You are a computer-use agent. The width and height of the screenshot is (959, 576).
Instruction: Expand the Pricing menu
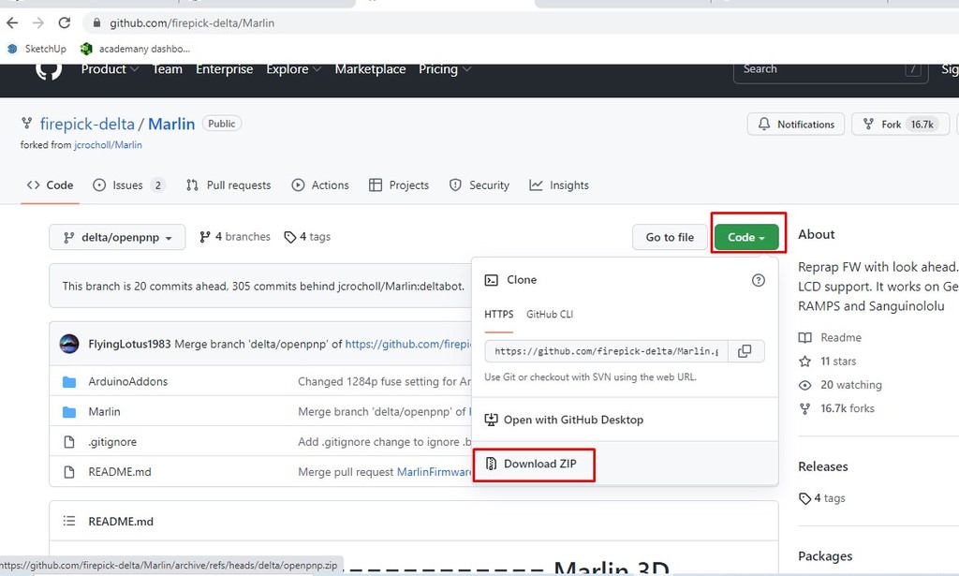tap(445, 69)
